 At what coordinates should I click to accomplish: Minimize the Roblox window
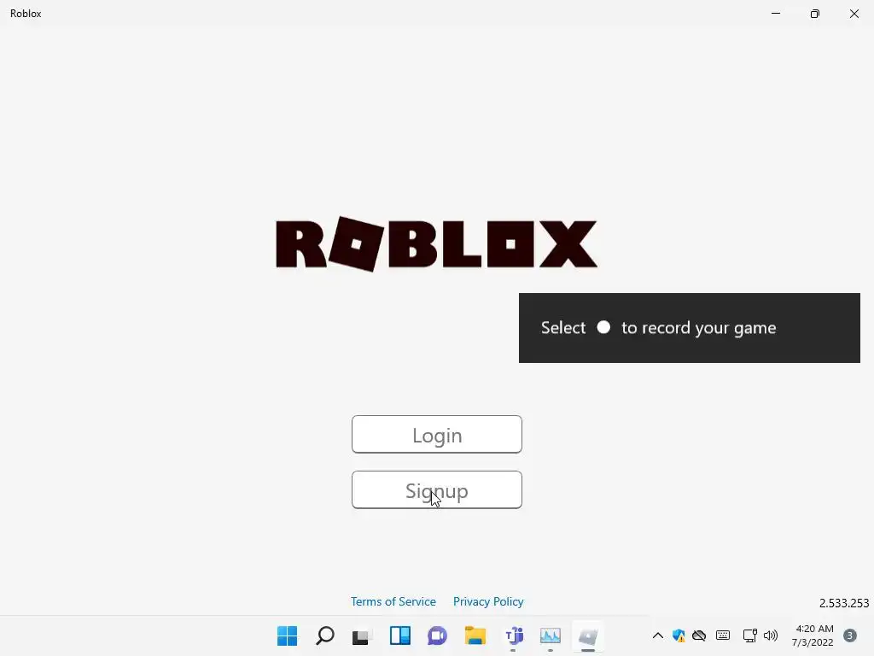click(x=775, y=14)
